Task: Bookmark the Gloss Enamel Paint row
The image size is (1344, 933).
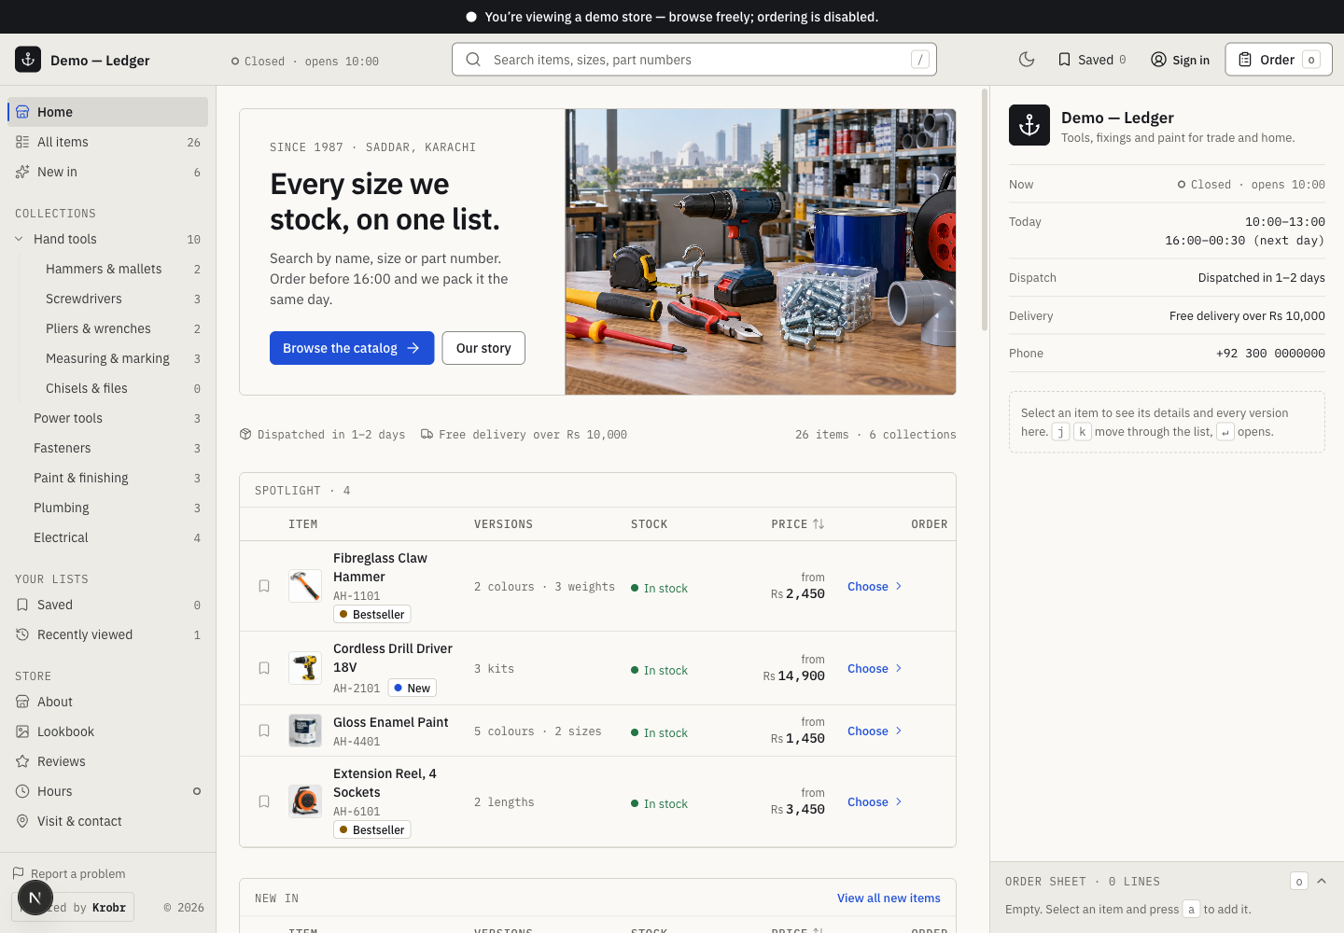Action: (x=264, y=731)
